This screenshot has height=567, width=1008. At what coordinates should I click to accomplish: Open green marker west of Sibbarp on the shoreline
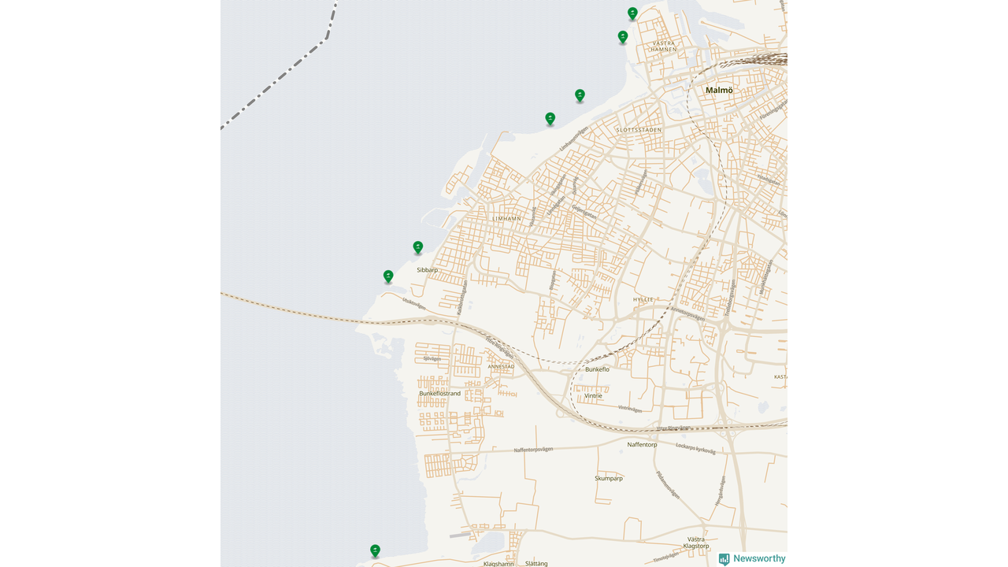pos(388,276)
